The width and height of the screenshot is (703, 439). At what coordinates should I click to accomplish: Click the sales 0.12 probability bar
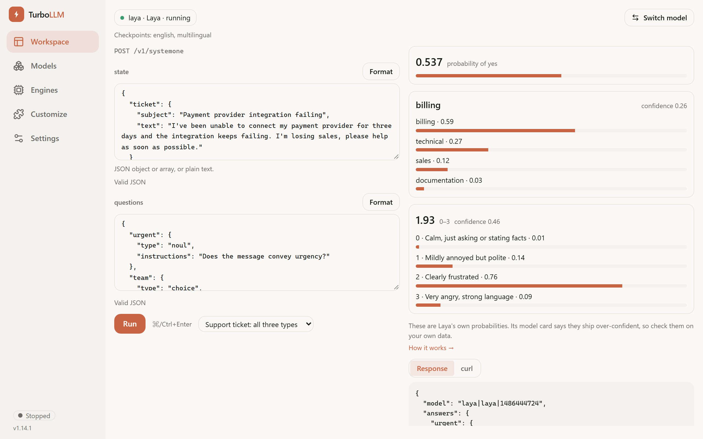pos(551,170)
